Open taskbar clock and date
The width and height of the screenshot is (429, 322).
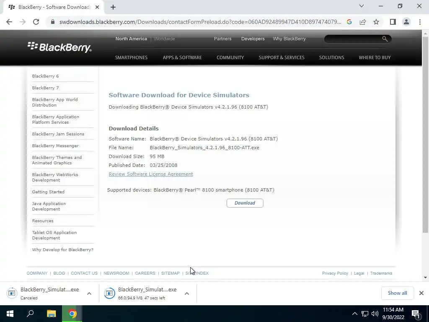click(x=393, y=314)
